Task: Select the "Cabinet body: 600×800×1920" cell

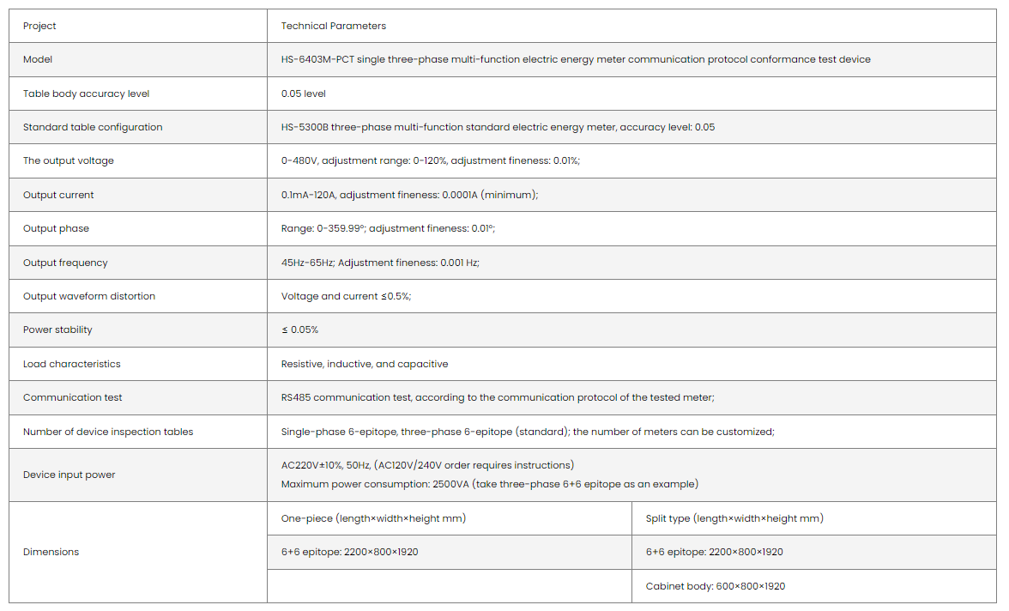Action: tap(715, 586)
